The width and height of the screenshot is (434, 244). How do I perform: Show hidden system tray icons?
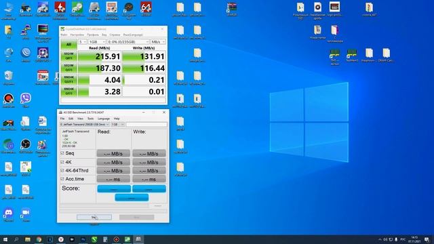[x=380, y=239]
